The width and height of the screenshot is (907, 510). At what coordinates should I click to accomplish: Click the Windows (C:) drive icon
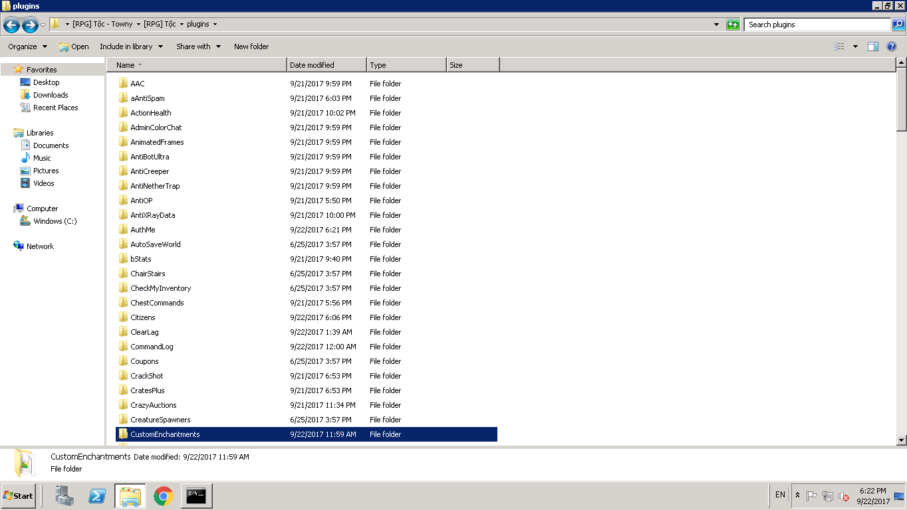click(x=25, y=221)
